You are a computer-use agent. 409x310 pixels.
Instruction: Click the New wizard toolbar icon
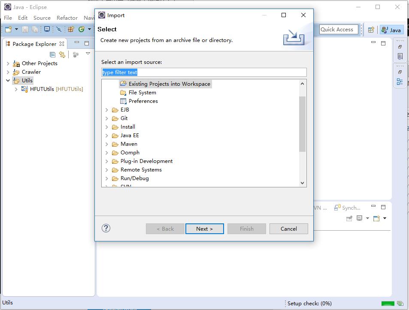(8, 29)
